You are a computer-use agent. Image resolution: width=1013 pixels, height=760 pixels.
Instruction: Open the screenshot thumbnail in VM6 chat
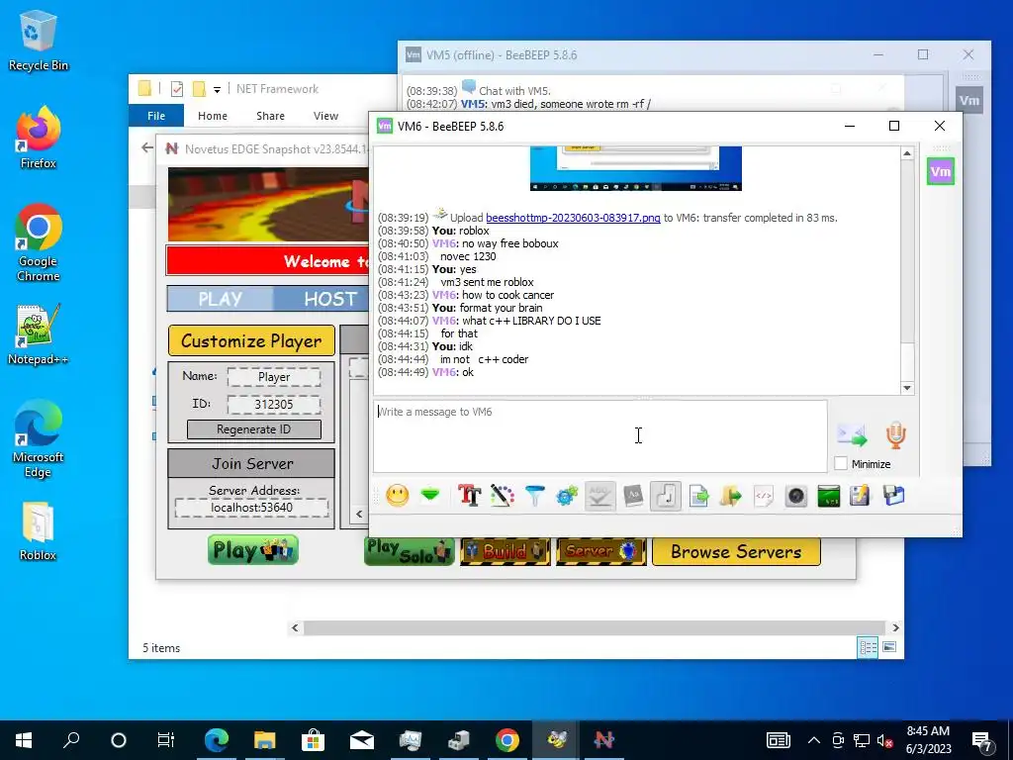(636, 168)
